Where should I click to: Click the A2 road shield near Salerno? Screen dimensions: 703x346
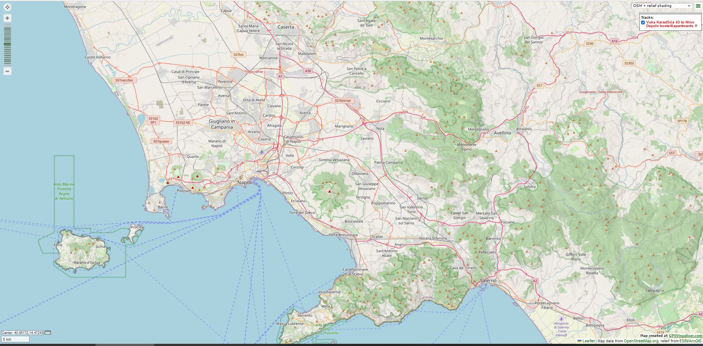tap(535, 281)
